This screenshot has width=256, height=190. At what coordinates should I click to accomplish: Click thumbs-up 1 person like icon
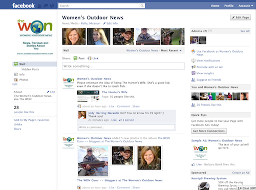120,120
